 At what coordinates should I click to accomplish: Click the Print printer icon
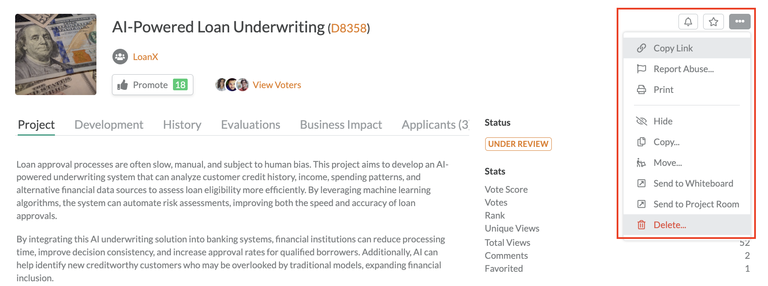(x=641, y=90)
